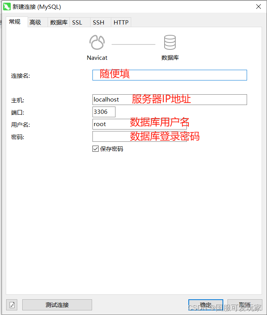Viewport: 267px width, 315px height.
Task: Click the 密码: label
Action: [x=18, y=137]
